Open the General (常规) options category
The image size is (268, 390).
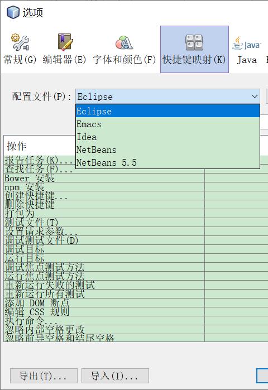tap(20, 50)
